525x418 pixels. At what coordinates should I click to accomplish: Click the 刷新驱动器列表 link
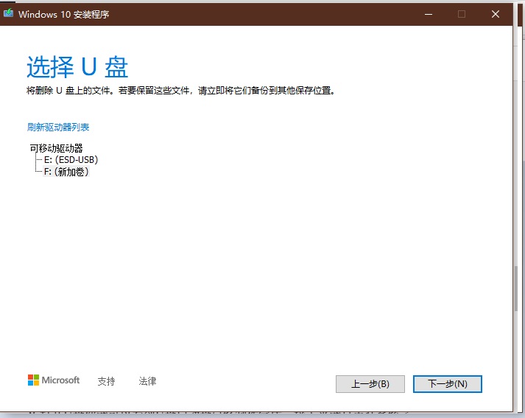(x=58, y=127)
